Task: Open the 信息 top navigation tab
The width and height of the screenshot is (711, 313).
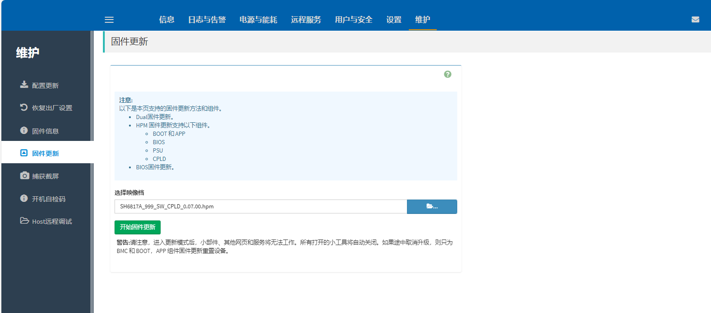Action: click(167, 20)
